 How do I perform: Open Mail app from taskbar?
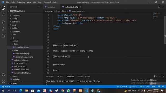39,91
